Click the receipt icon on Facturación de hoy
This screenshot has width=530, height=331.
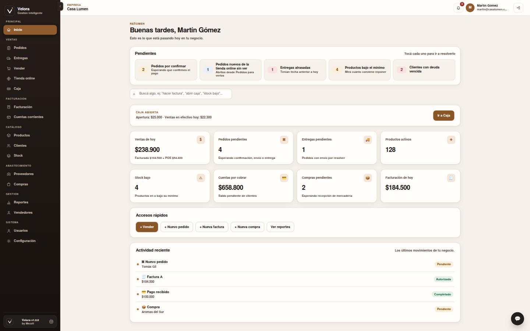click(x=451, y=178)
